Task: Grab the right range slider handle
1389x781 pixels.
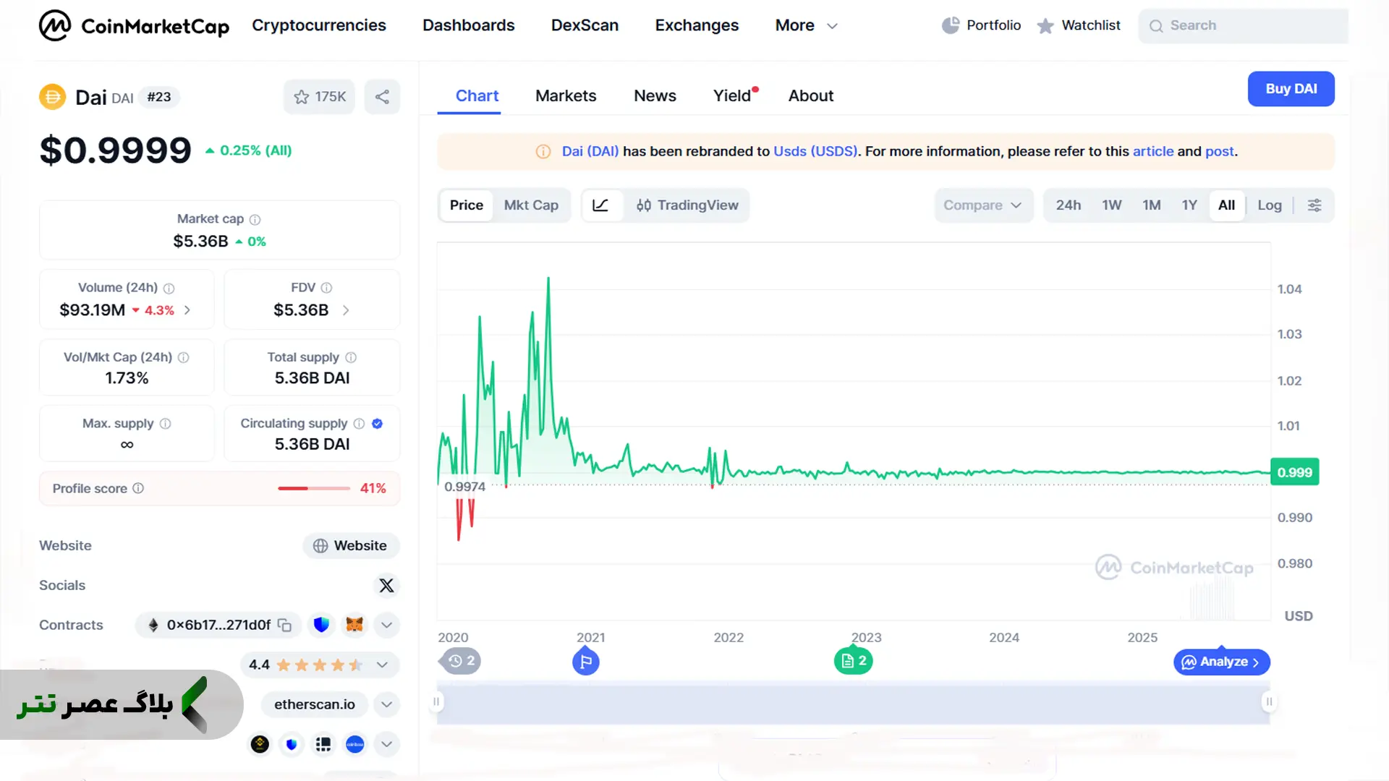Action: 1269,701
